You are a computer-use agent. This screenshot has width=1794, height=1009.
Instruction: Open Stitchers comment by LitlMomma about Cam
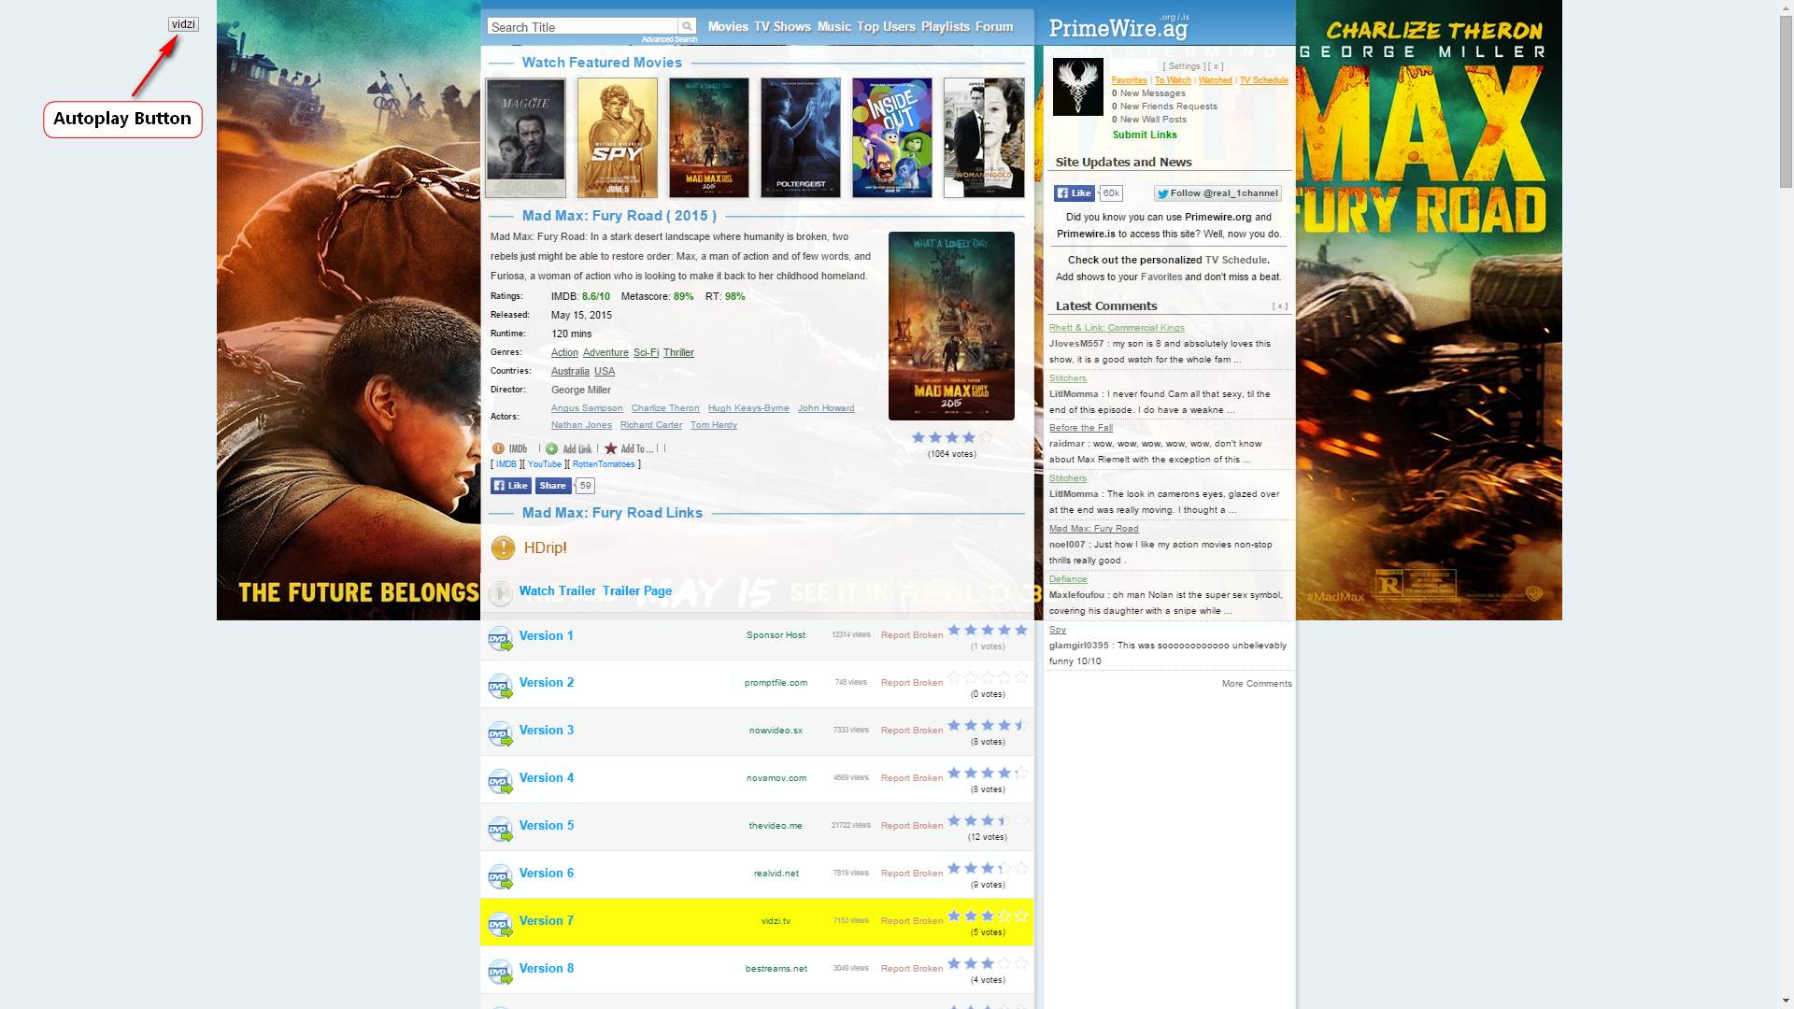pyautogui.click(x=1068, y=378)
